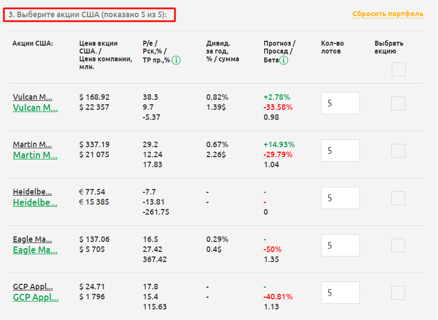The image size is (438, 320).
Task: Click the info icon next to P/e column
Action: coord(176,60)
